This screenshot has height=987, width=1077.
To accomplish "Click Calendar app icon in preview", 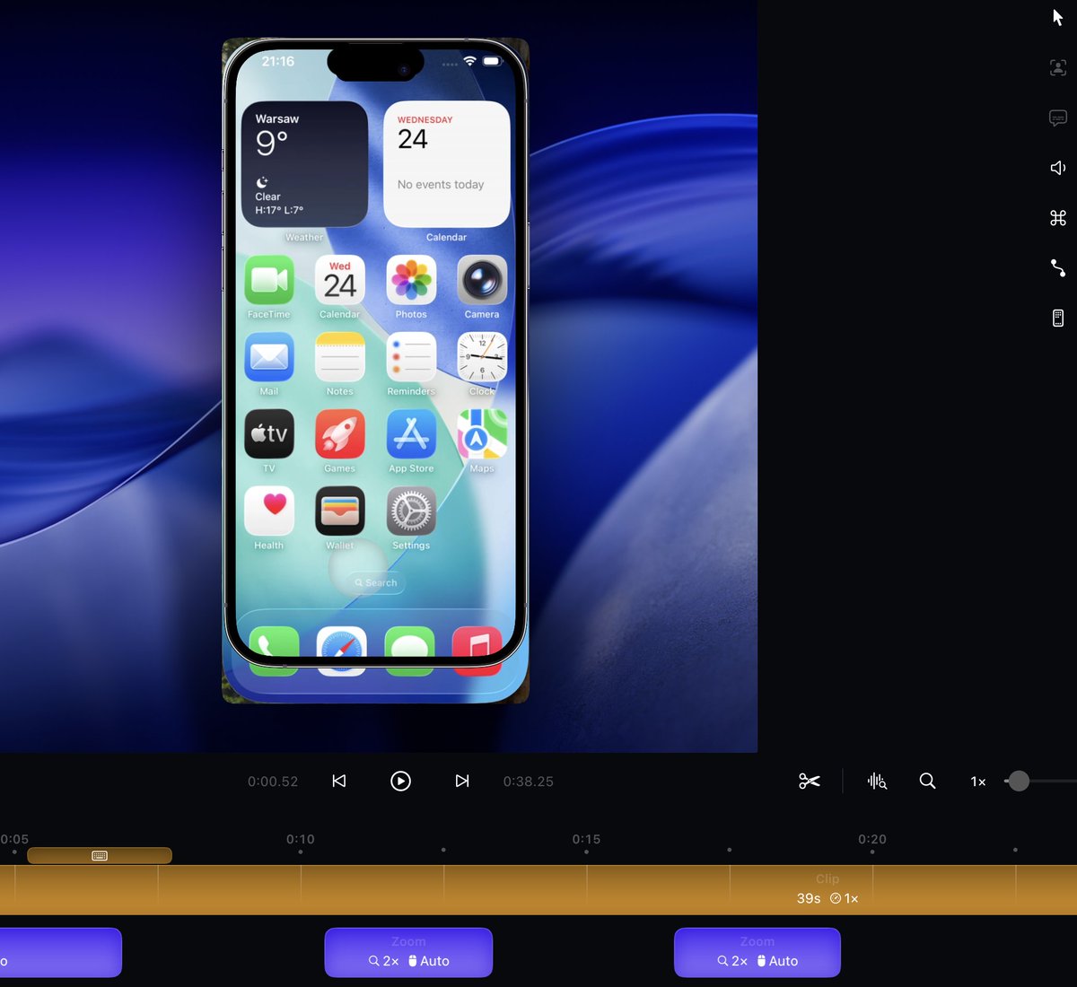I will 340,280.
